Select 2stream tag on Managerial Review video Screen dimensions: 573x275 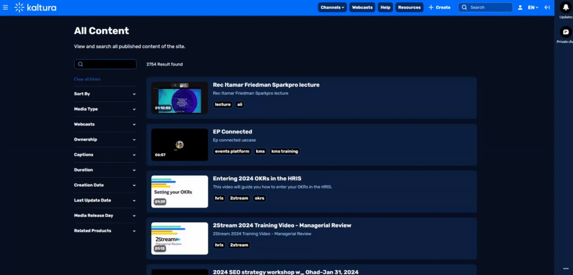click(239, 245)
